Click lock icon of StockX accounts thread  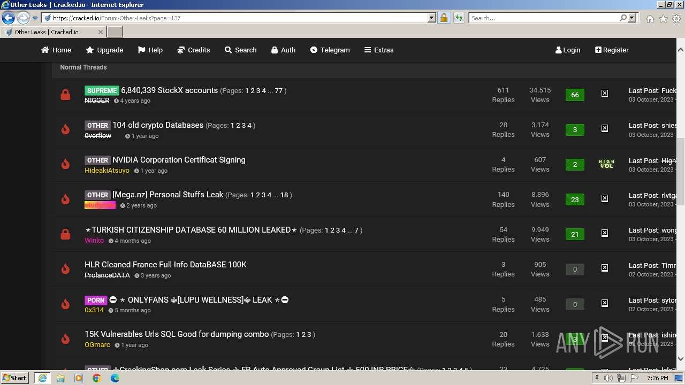pos(65,95)
